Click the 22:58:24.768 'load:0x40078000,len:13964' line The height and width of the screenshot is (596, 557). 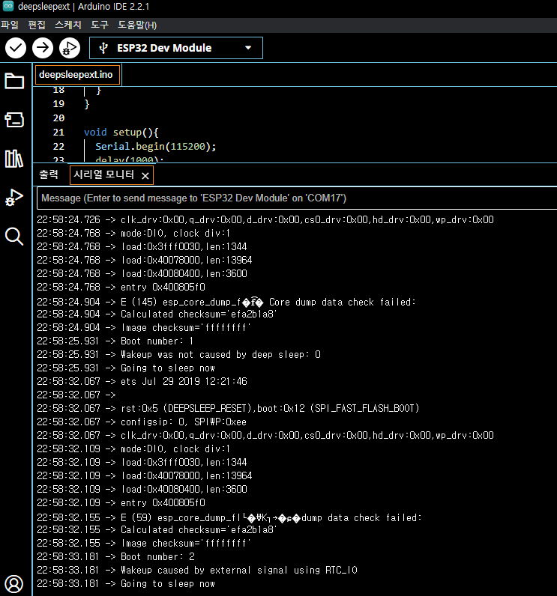[145, 260]
